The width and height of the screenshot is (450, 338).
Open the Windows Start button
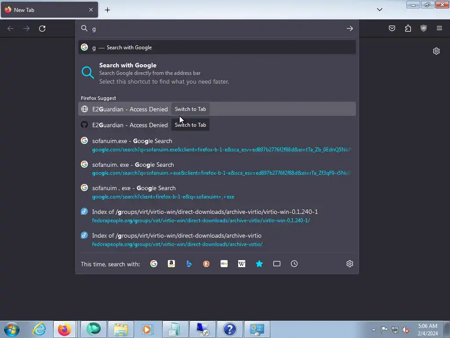(x=12, y=329)
